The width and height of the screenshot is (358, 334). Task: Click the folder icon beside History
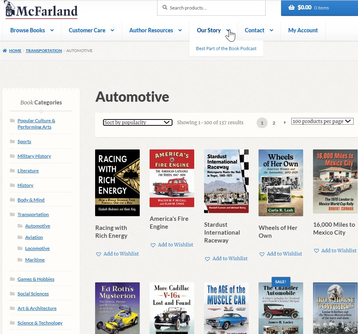(13, 185)
